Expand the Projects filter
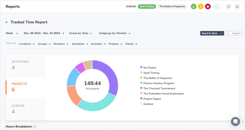This screenshot has height=130, width=245. tap(115, 44)
